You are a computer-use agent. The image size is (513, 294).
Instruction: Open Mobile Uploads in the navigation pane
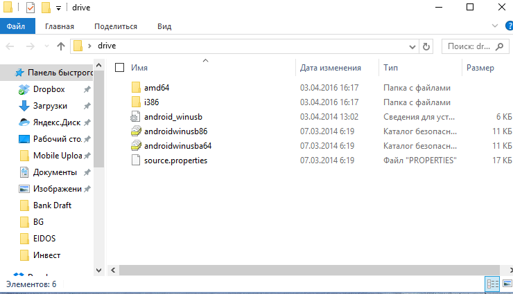(58, 156)
